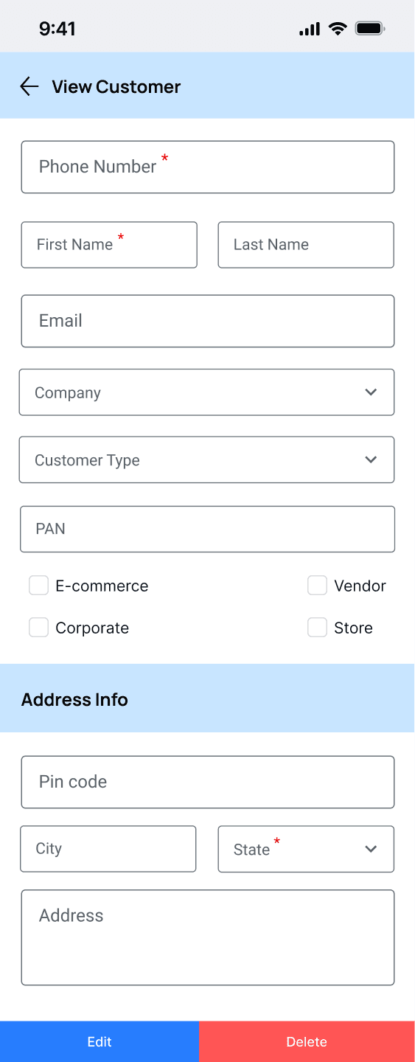Focus the Address text area
415x1062 pixels.
click(208, 937)
